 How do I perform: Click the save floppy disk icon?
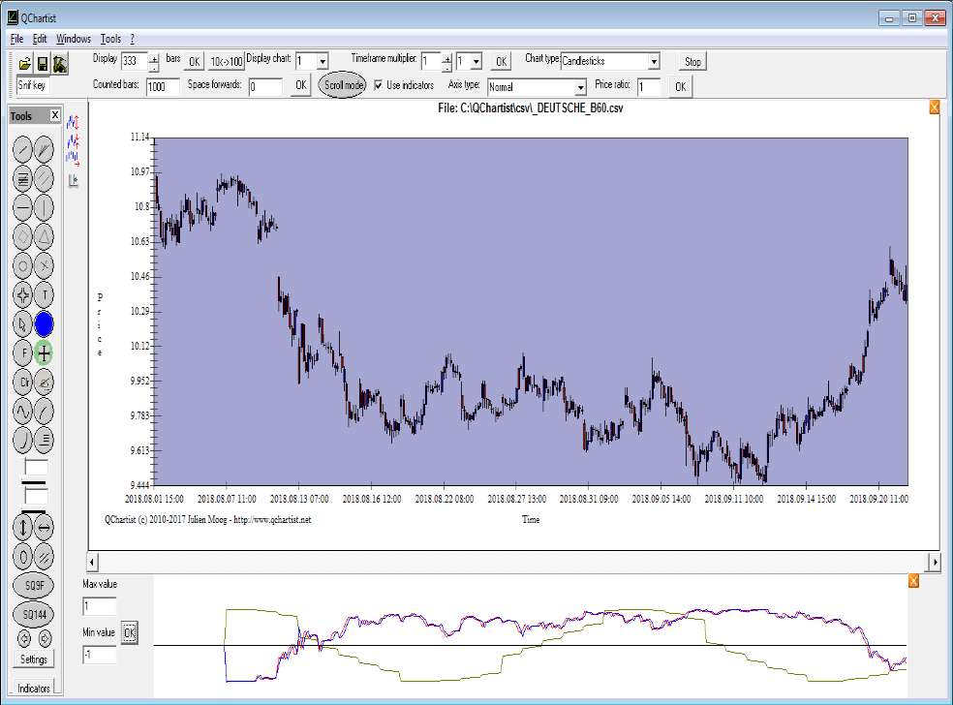pos(43,64)
